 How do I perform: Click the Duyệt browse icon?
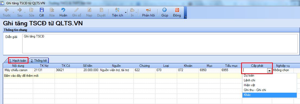click(x=101, y=10)
